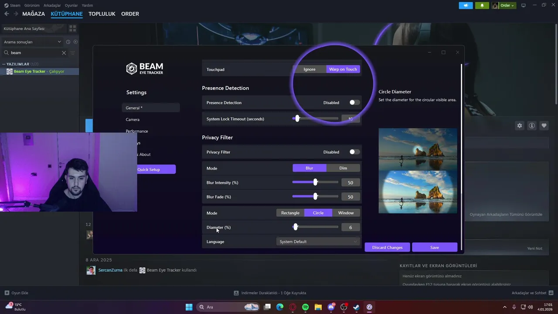Viewport: 558px width, 314px height.
Task: Open SercanZurna profile link
Action: tap(110, 270)
